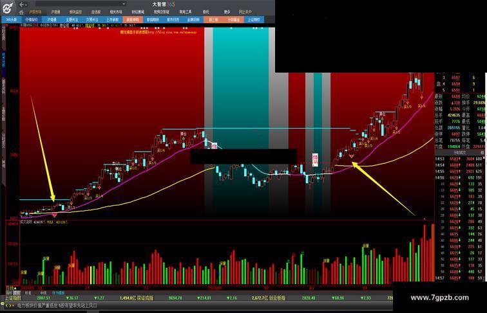Switch to the 365头条 tab
This screenshot has height=313, width=487.
pos(12,19)
